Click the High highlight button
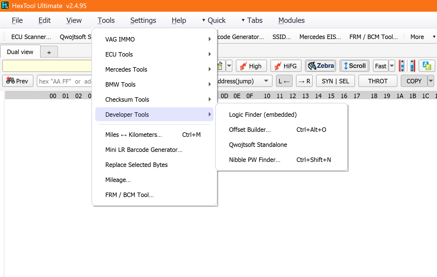 (251, 66)
